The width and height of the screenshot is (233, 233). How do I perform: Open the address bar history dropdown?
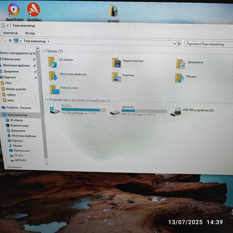click(x=175, y=44)
